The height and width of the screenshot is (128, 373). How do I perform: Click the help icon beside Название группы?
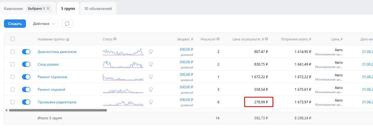pyautogui.click(x=68, y=40)
